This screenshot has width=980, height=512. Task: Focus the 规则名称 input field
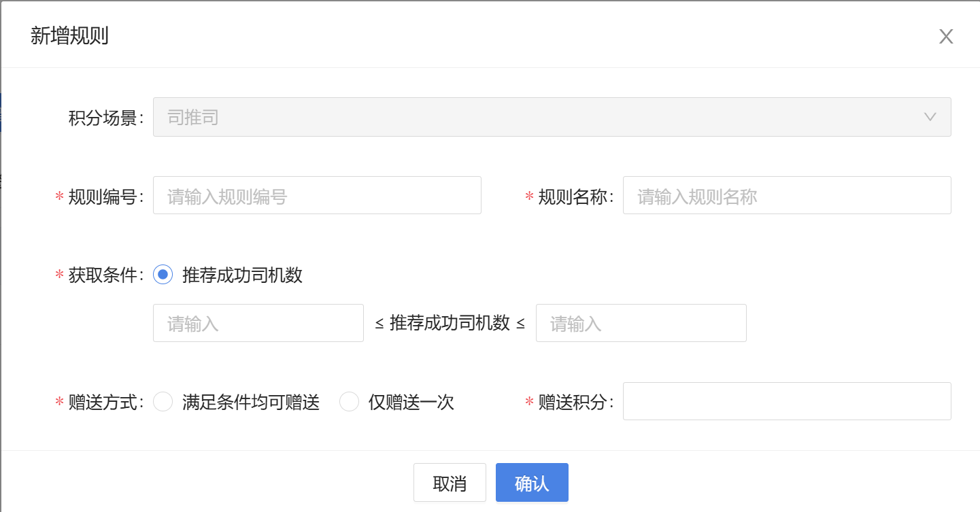point(786,196)
